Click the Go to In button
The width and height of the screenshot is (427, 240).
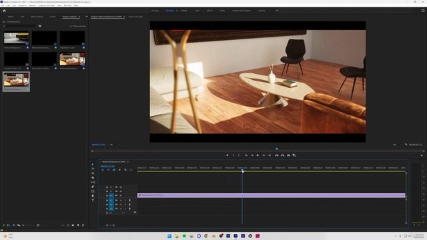(246, 155)
